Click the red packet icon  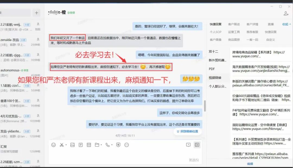[x=118, y=145]
